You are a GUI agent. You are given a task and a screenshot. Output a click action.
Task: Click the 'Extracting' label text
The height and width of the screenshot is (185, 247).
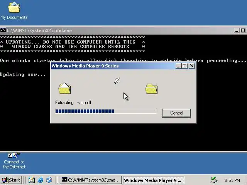pyautogui.click(x=64, y=103)
